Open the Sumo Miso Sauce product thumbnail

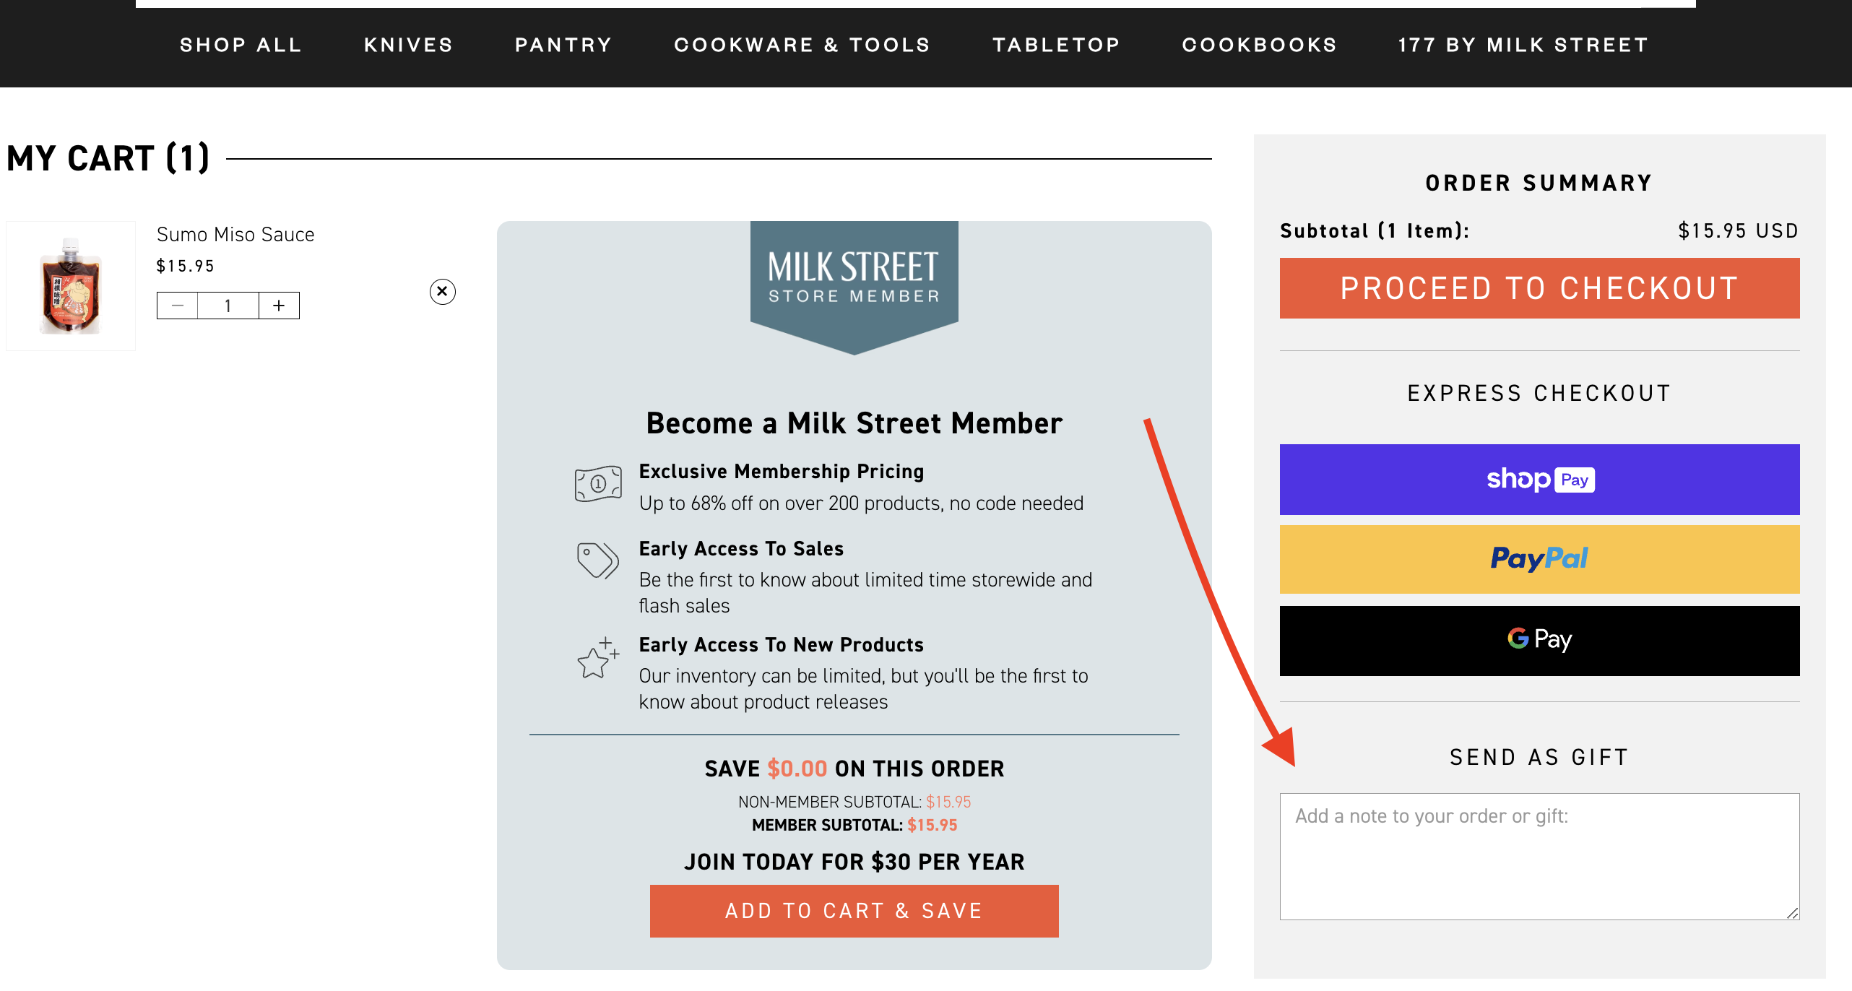pos(71,286)
